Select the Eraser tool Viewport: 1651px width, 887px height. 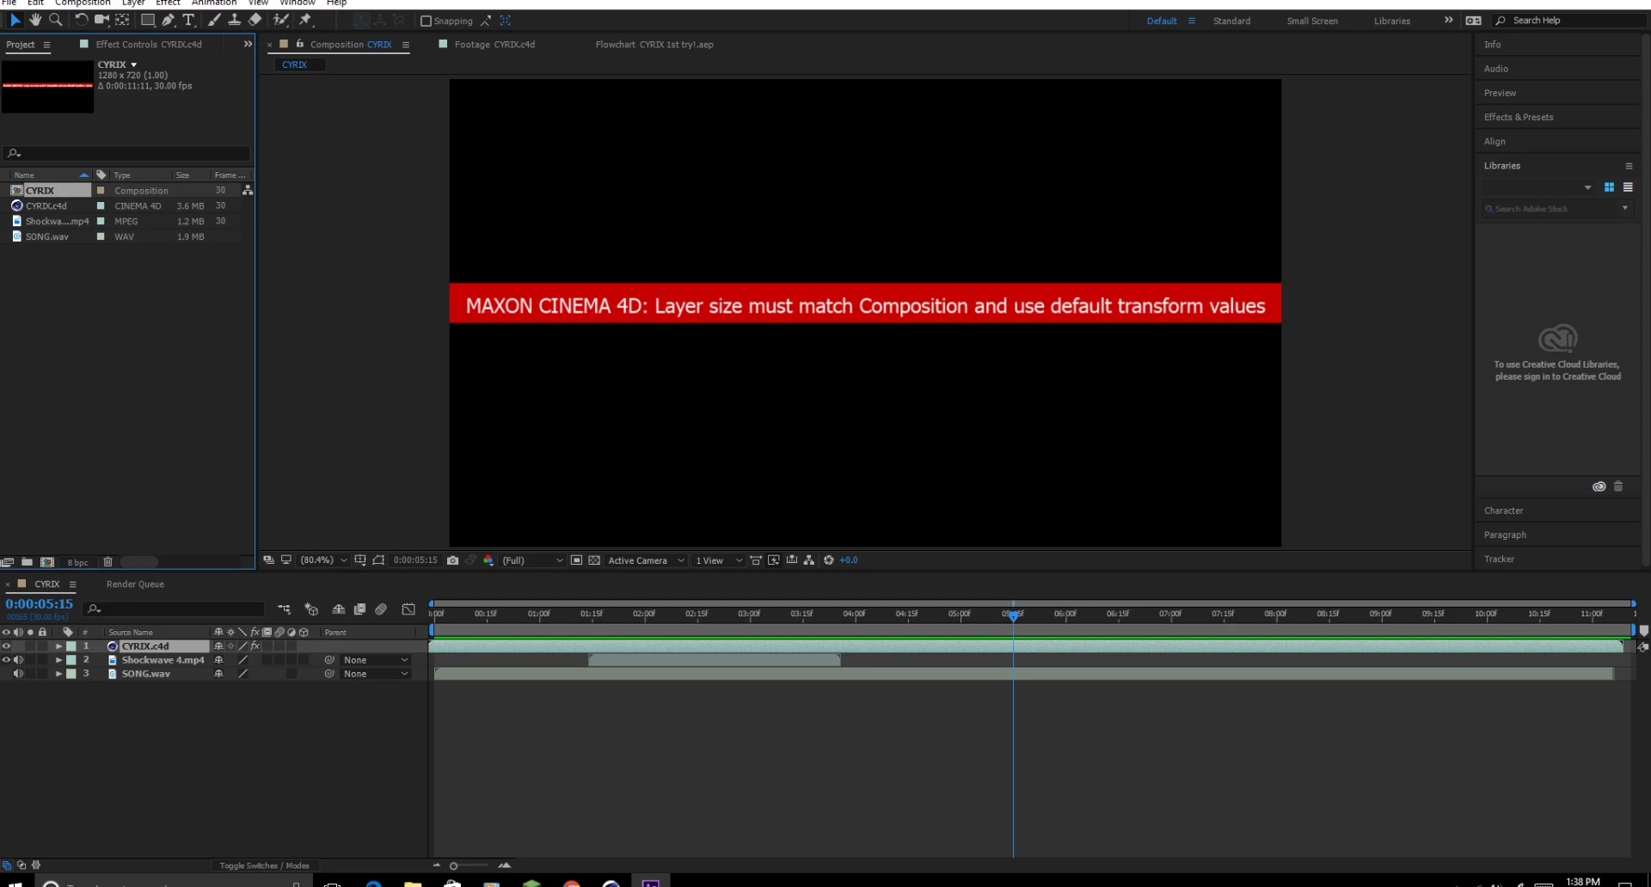point(255,20)
